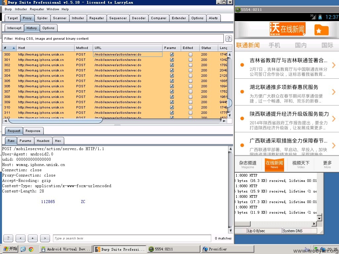Open the Response tab

33,131
